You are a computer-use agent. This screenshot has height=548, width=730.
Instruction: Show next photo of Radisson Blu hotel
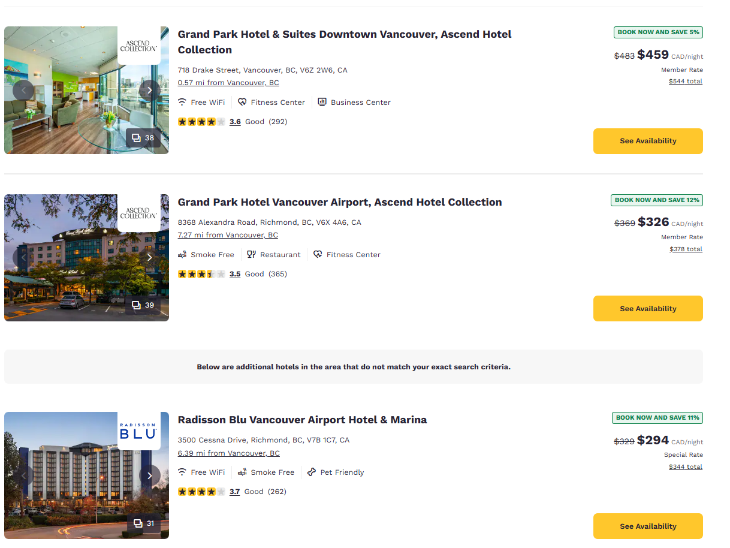[x=150, y=476]
